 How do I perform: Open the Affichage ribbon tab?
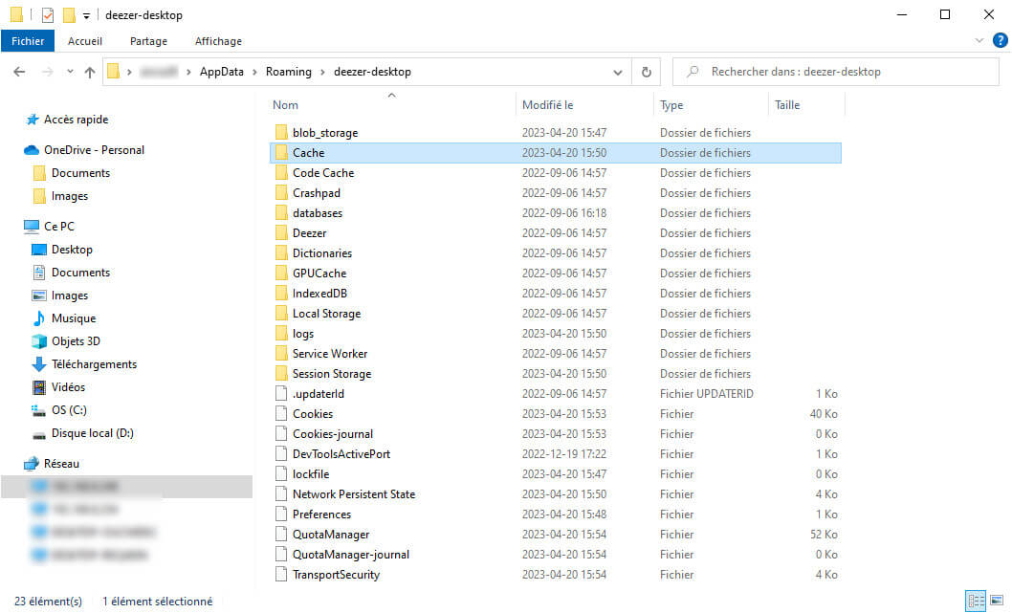[x=218, y=41]
